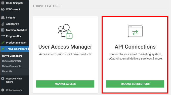The width and height of the screenshot is (171, 95).
Task: Click the User Access Manager heading
Action: tap(65, 47)
